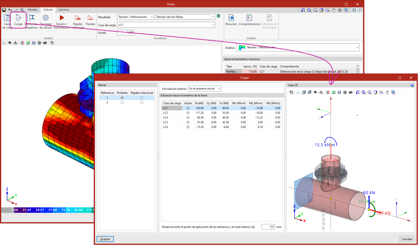
Task: Switch to the Láminas tab
Action: [x=64, y=10]
